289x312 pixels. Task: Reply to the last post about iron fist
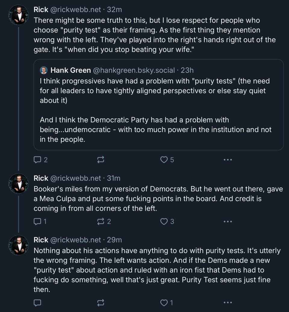[x=37, y=302]
